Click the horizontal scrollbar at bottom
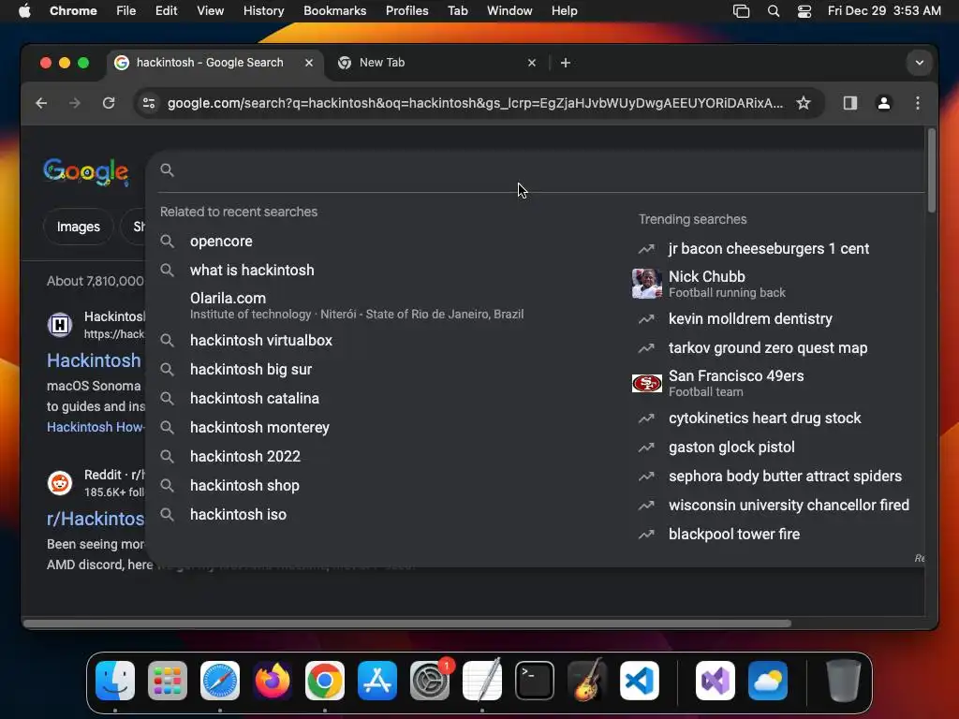 pos(406,624)
